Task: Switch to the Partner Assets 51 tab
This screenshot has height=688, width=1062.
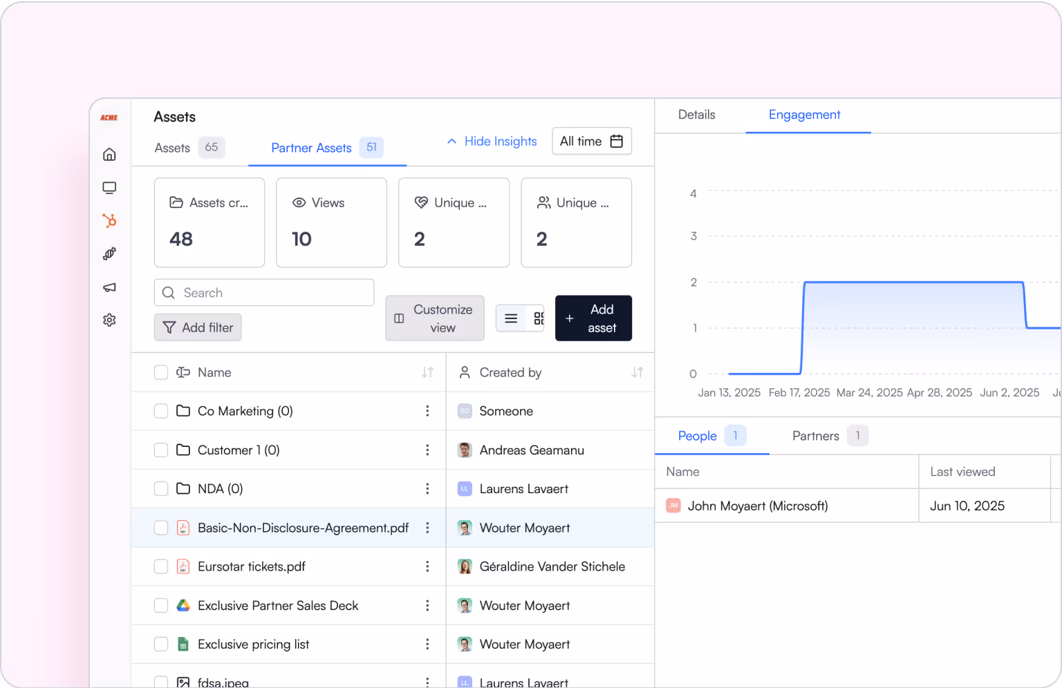Action: [x=327, y=147]
